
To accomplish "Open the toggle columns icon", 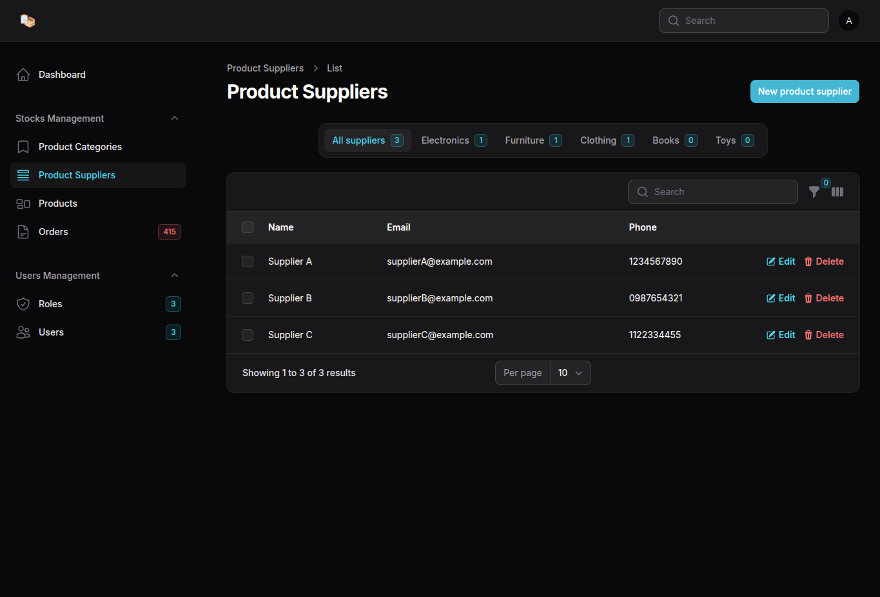I will click(837, 192).
